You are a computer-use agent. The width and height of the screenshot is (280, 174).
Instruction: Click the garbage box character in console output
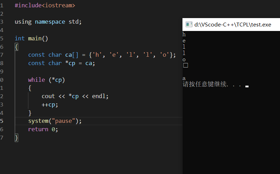coord(186,65)
